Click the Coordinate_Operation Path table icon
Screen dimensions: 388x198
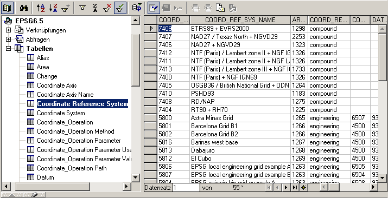pos(30,168)
